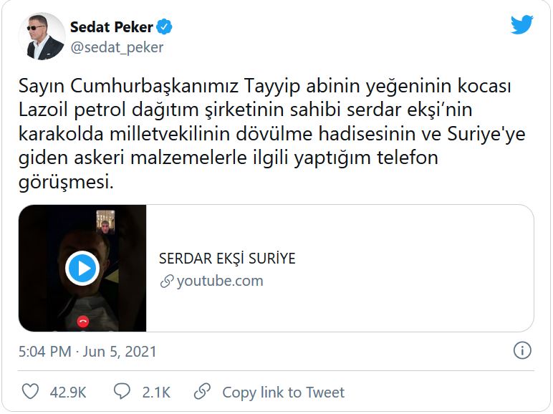
Task: Click the 42.9K likes count
Action: (x=68, y=393)
